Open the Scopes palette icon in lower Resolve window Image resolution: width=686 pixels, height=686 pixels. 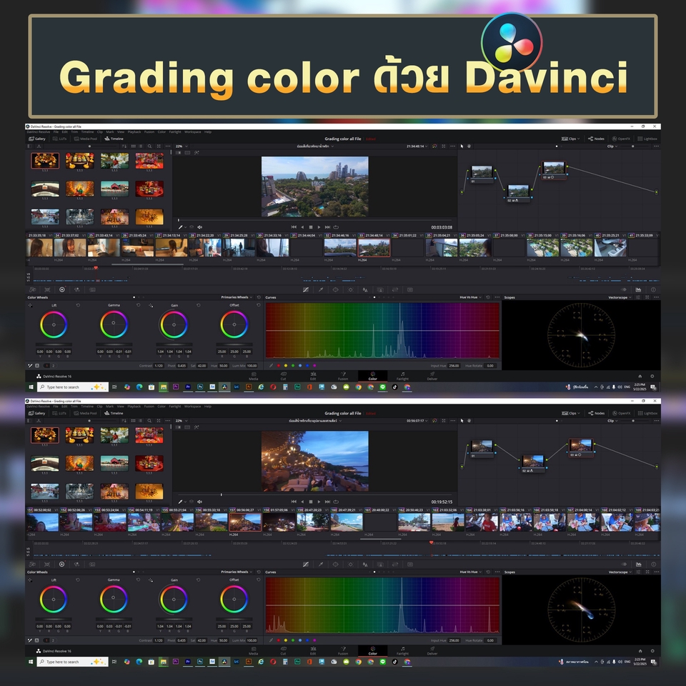(638, 565)
